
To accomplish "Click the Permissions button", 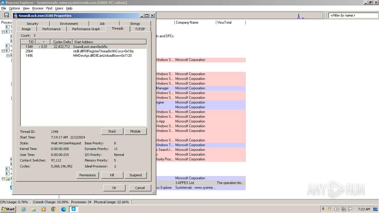I will click(x=88, y=175).
